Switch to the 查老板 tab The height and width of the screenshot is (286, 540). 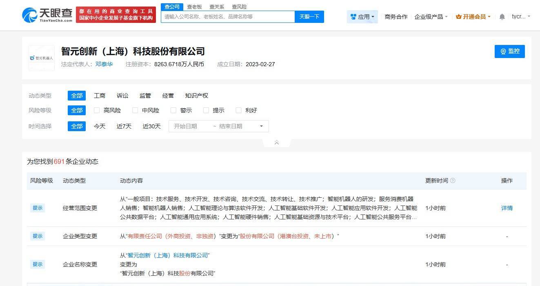click(193, 7)
